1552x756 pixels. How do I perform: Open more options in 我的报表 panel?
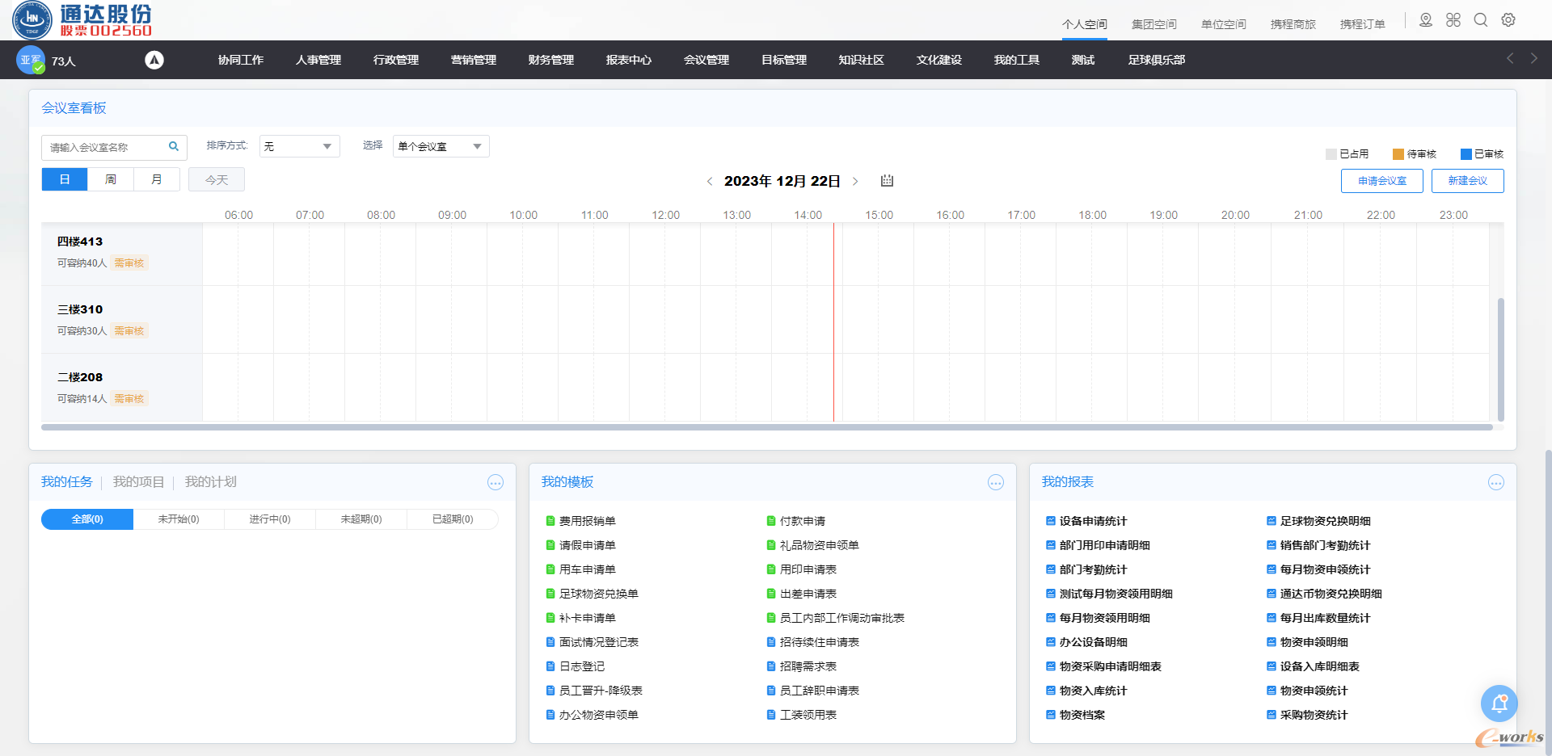(1496, 483)
